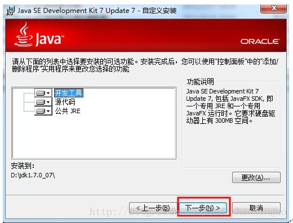Select the 源代码 tree item
Viewport: 293px width, 223px height.
pos(65,102)
